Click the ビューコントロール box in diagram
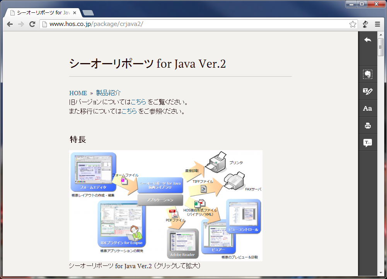 coord(243,216)
